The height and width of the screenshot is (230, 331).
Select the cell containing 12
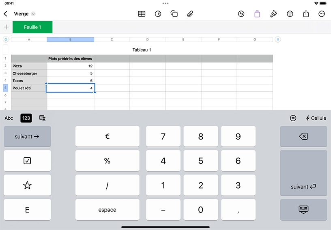70,66
